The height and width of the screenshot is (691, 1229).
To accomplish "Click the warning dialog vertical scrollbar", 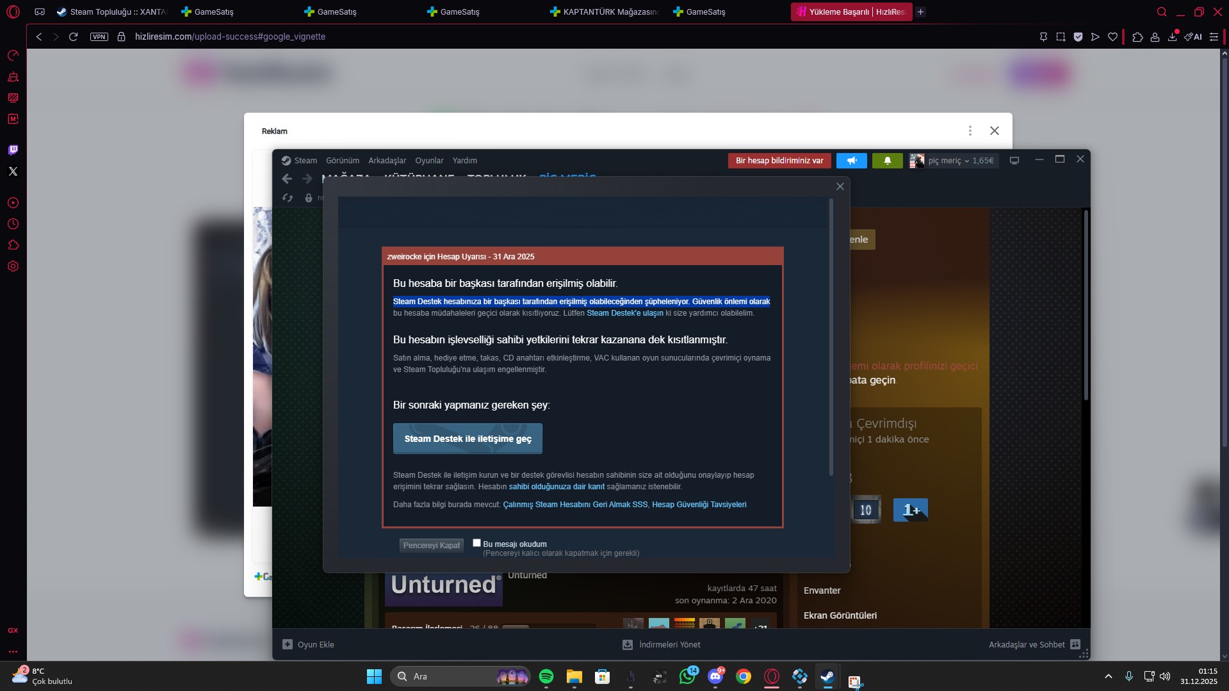I will click(831, 337).
